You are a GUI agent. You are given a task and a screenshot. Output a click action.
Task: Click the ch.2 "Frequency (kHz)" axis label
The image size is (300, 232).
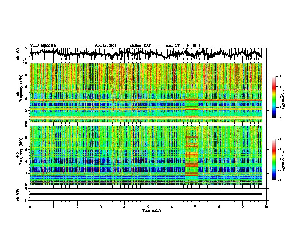point(21,151)
